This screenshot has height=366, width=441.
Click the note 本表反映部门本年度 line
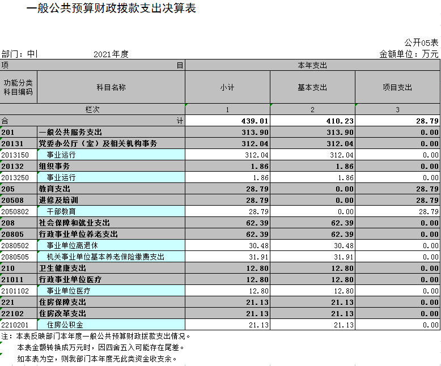96,336
